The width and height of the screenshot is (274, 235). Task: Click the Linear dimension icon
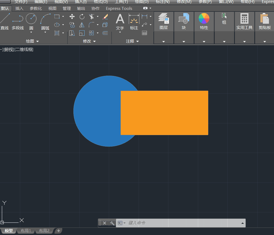click(x=144, y=17)
